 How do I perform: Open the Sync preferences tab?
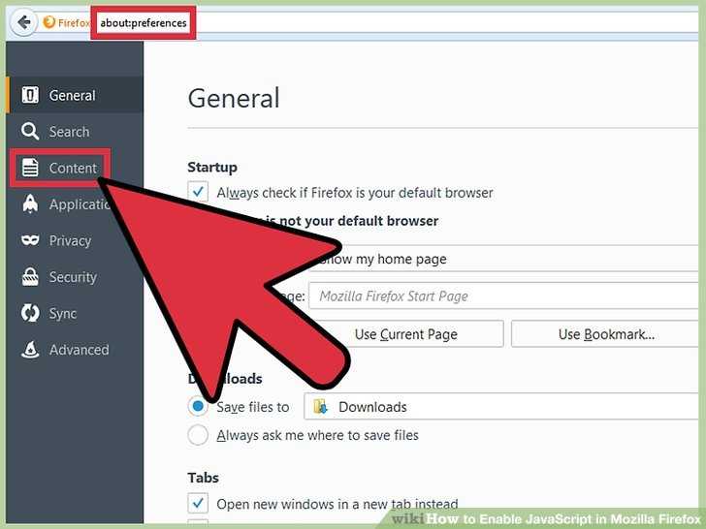pyautogui.click(x=63, y=314)
